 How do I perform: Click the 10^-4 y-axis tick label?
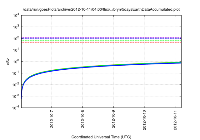tap(16, 108)
